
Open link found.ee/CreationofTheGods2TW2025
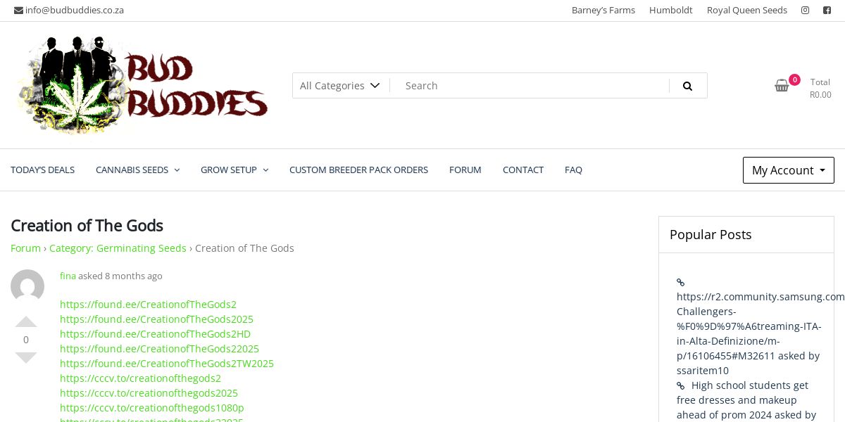click(167, 364)
